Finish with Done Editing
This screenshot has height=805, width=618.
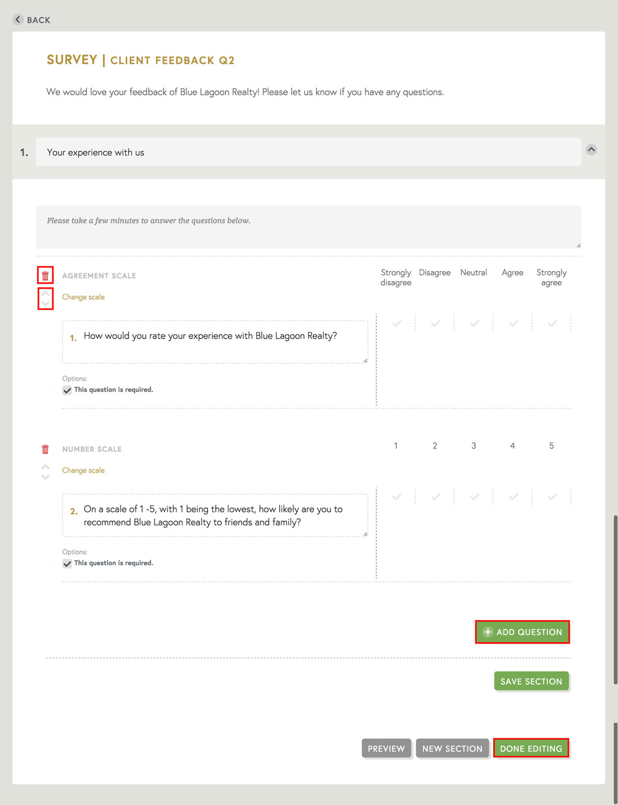(531, 748)
